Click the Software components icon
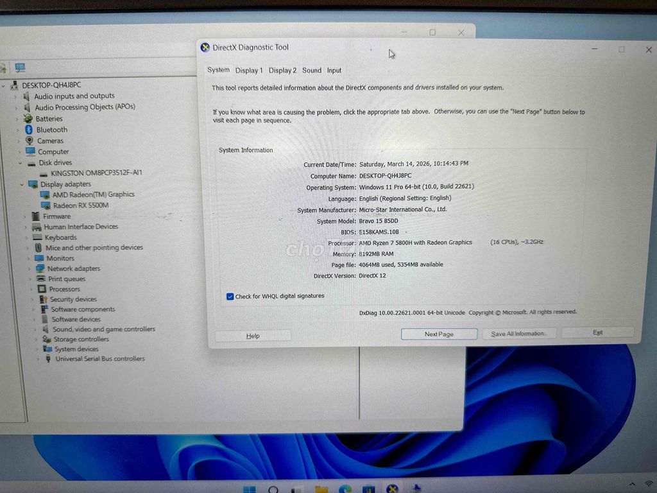This screenshot has width=657, height=493. click(x=44, y=309)
